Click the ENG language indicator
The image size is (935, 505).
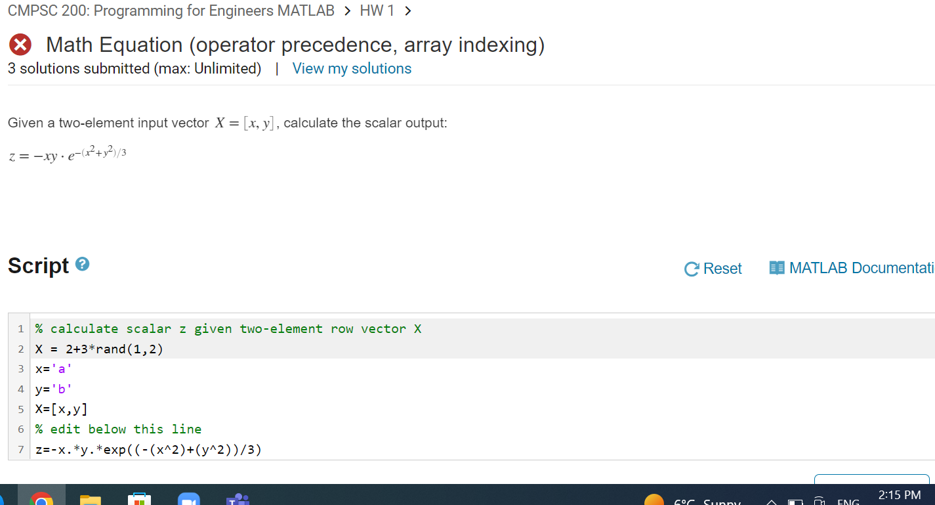coord(848,502)
